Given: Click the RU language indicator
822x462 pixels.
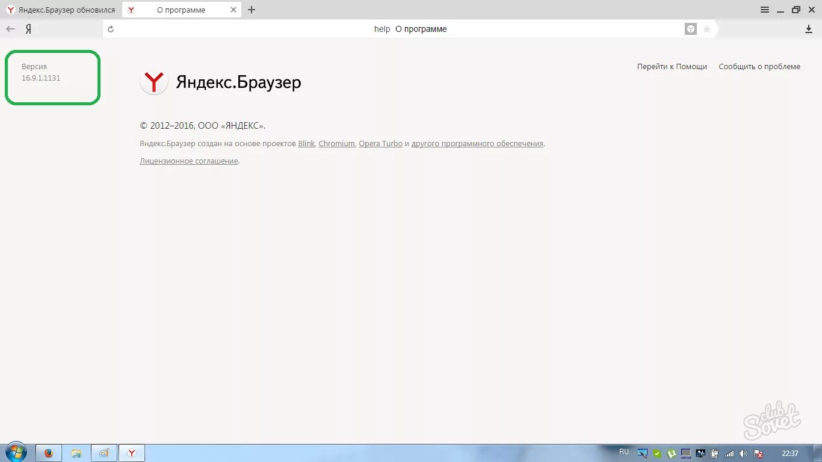Looking at the screenshot, I should coord(624,452).
